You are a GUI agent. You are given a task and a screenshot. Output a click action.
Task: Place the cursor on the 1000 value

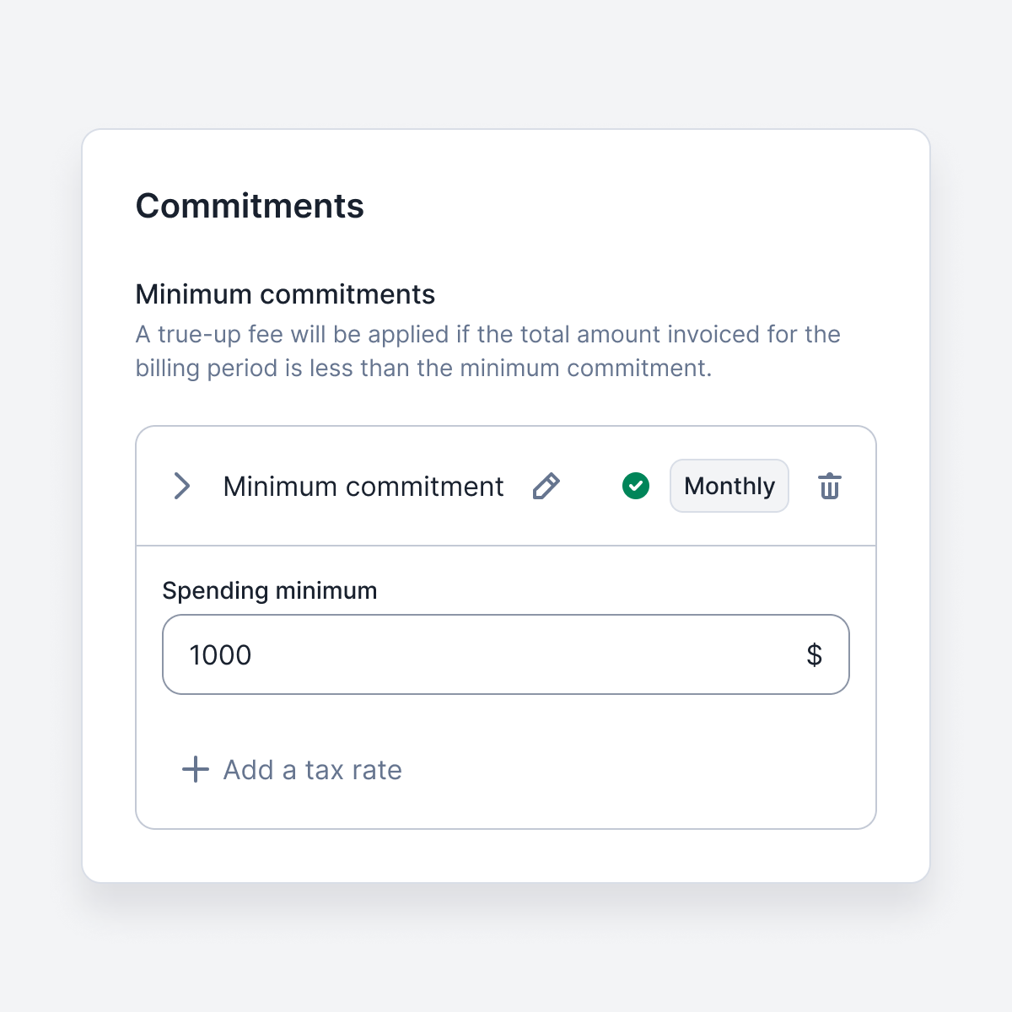click(220, 655)
